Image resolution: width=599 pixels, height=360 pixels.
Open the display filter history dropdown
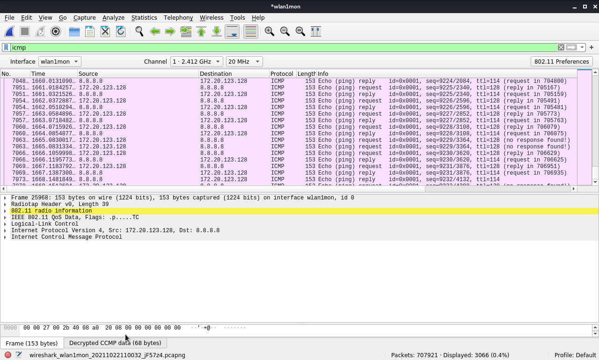tap(582, 47)
